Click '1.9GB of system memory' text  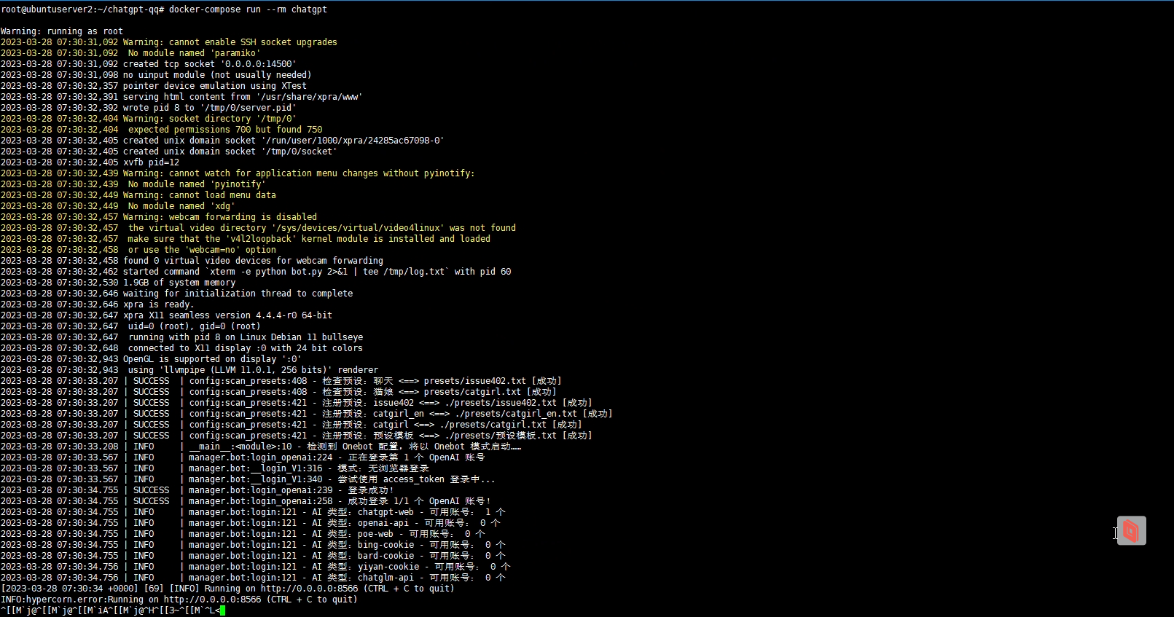[x=179, y=283]
